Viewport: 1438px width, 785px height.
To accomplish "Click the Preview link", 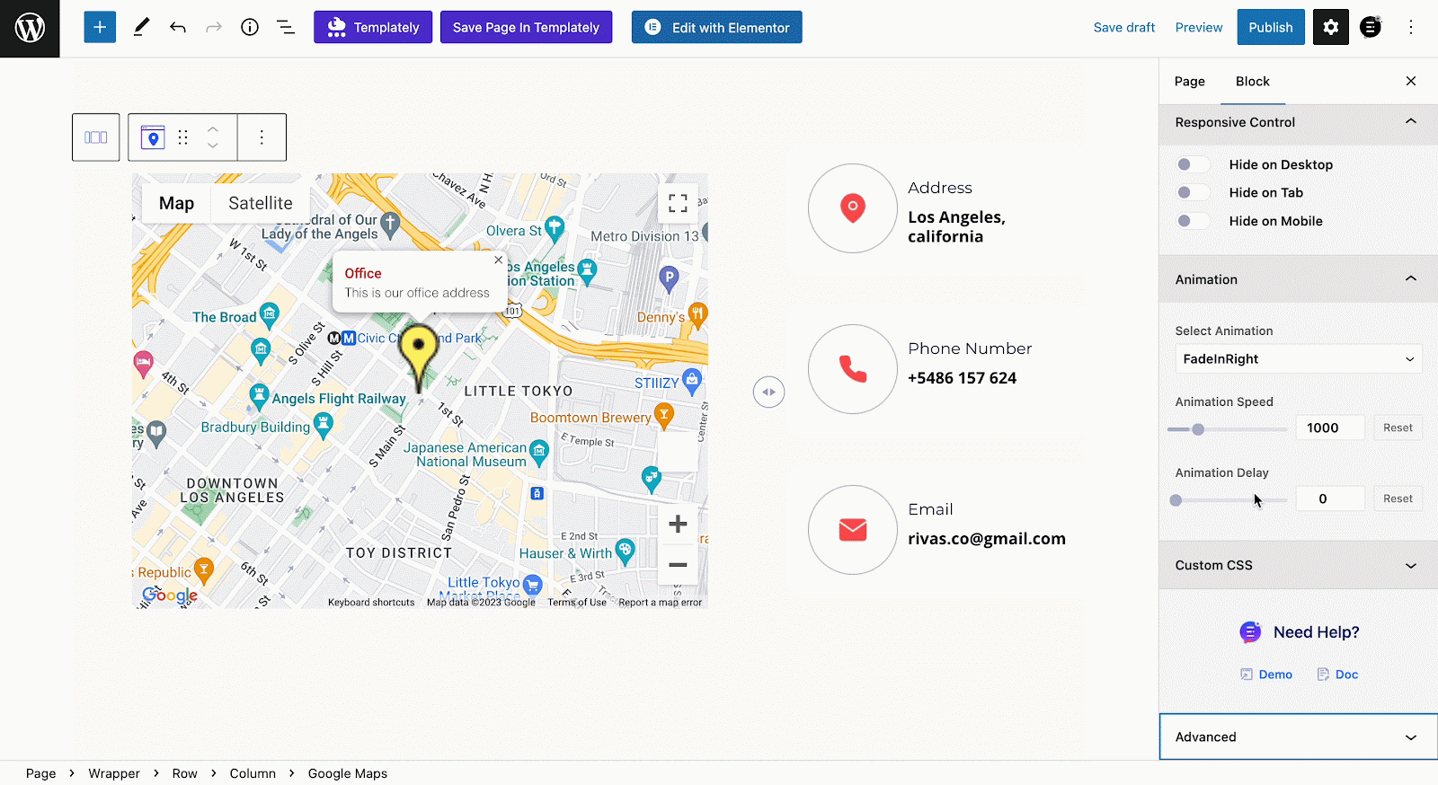I will pos(1199,27).
